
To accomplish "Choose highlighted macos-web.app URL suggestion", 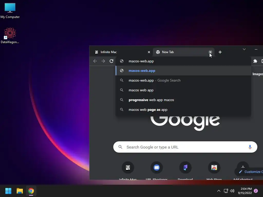I will click(183, 71).
